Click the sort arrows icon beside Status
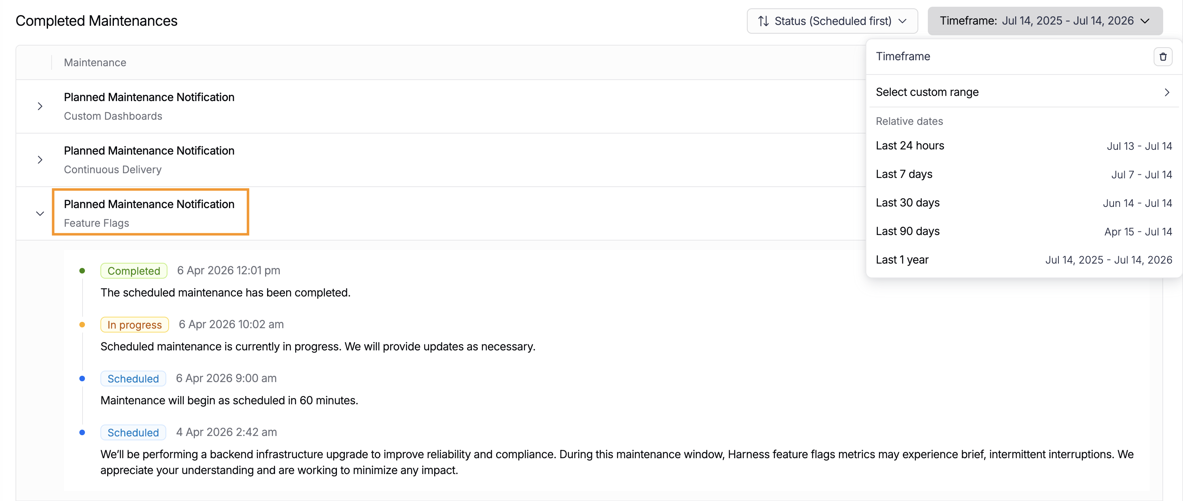Viewport: 1183px width, 501px height. tap(763, 21)
